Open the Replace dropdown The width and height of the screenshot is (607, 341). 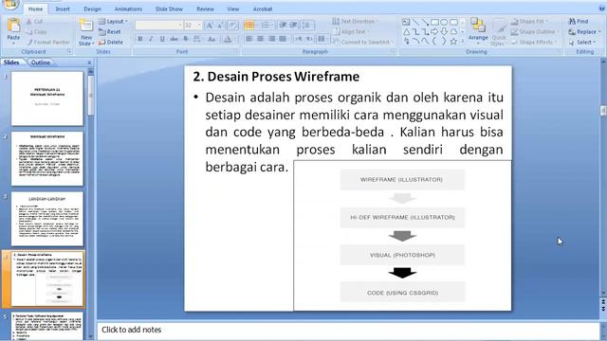tap(584, 31)
